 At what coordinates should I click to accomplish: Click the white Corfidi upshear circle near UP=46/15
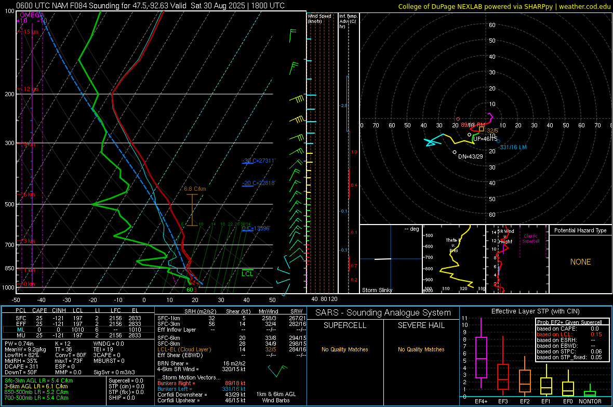[x=469, y=135]
